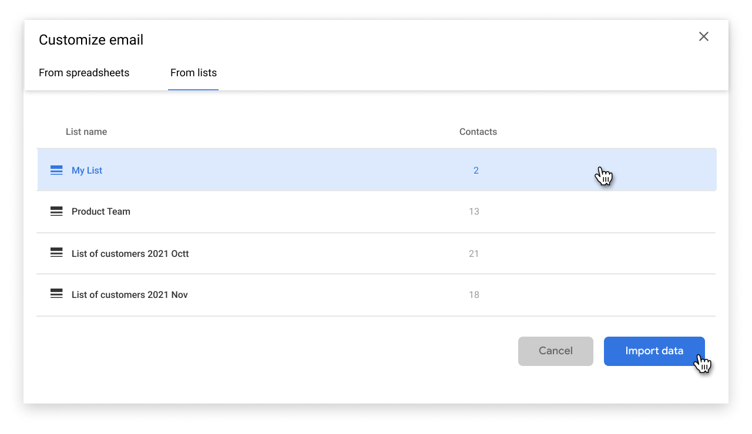The width and height of the screenshot is (752, 434).
Task: Click the List name column header
Action: tap(86, 132)
